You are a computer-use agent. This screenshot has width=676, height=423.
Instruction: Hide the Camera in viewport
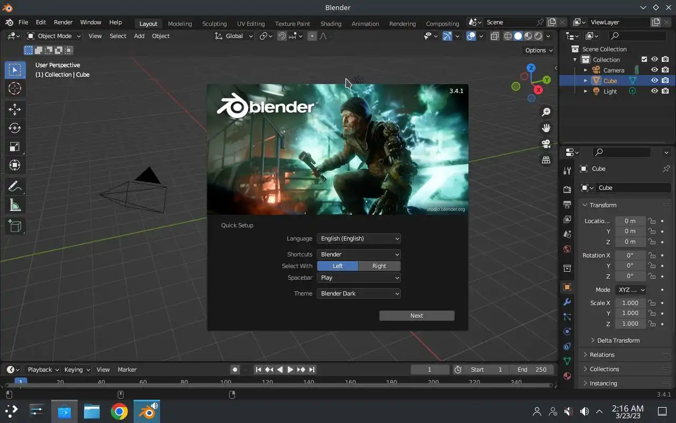coord(654,70)
